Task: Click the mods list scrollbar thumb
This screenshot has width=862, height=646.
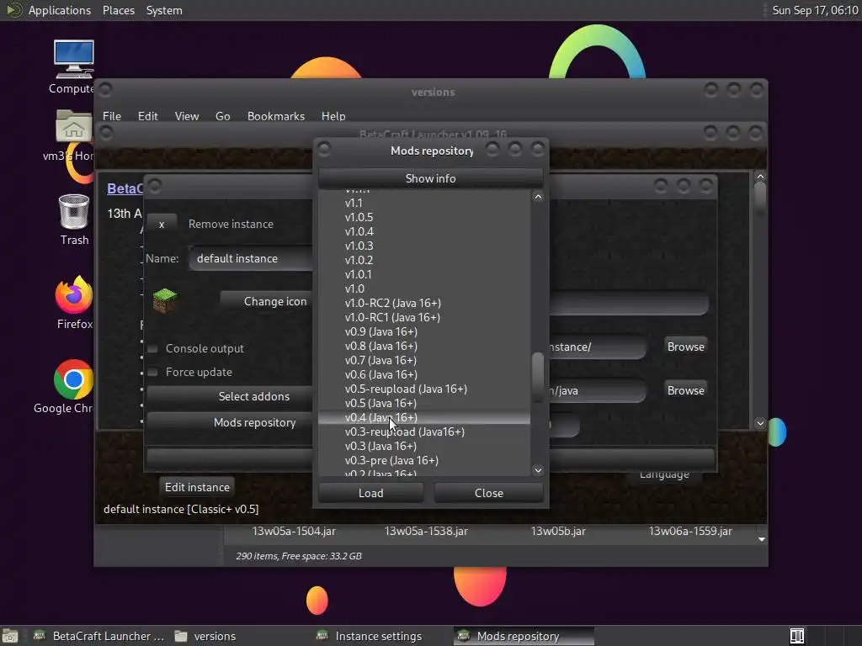Action: tap(538, 377)
